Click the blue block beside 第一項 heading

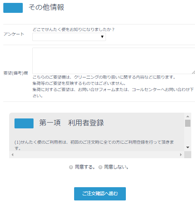point(24,123)
